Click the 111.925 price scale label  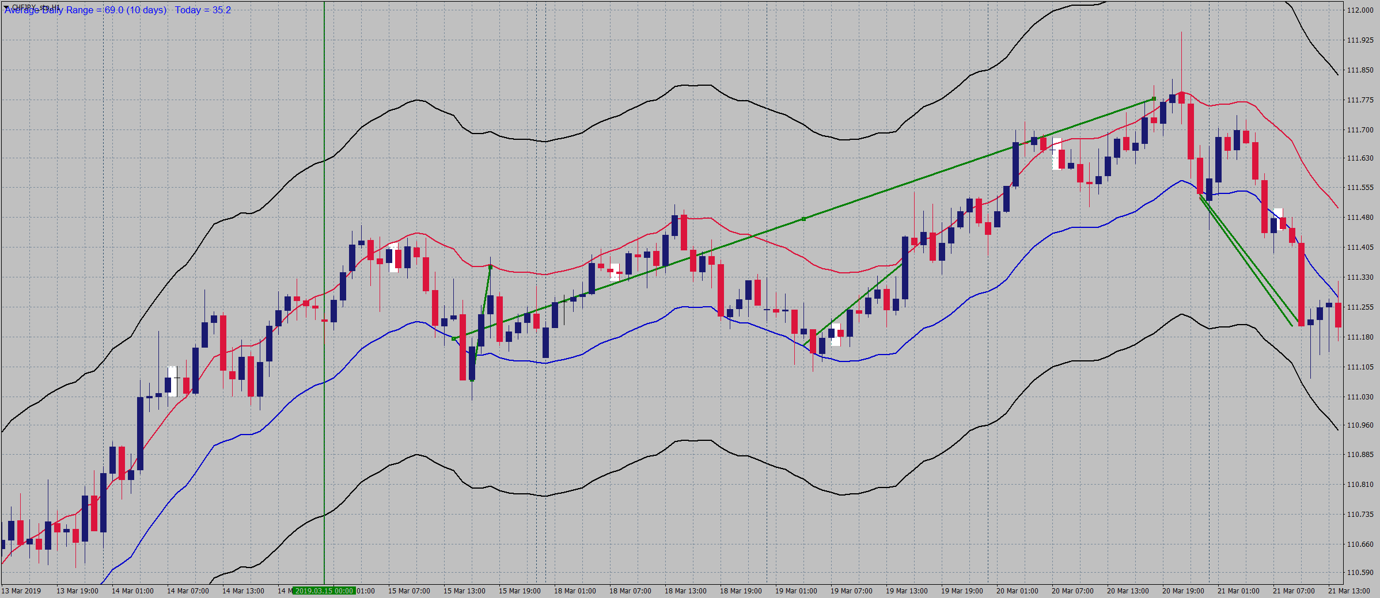coord(1360,40)
